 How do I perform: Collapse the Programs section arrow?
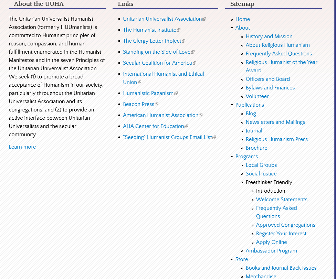232,157
